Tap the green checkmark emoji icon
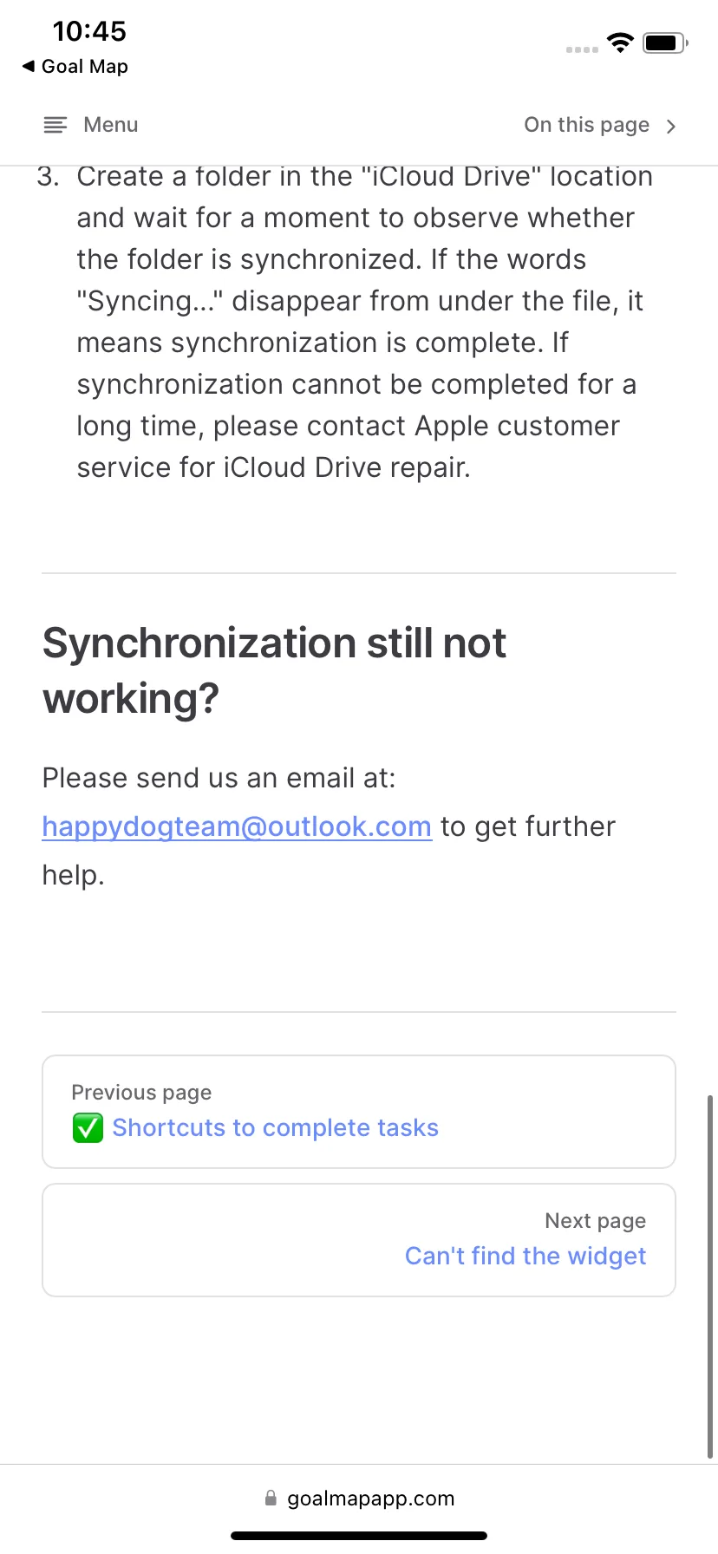Image resolution: width=718 pixels, height=1554 pixels. click(88, 1128)
